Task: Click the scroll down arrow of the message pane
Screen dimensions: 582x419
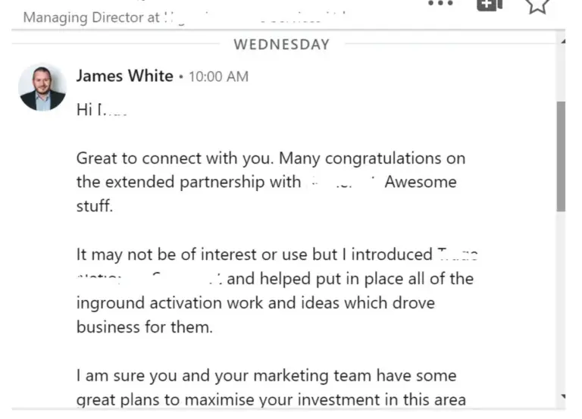Action: [x=563, y=397]
